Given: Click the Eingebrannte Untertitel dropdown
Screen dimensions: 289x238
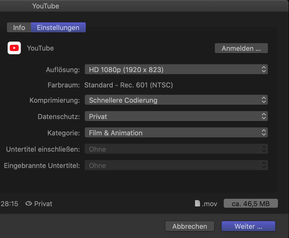Looking at the screenshot, I should (x=176, y=166).
